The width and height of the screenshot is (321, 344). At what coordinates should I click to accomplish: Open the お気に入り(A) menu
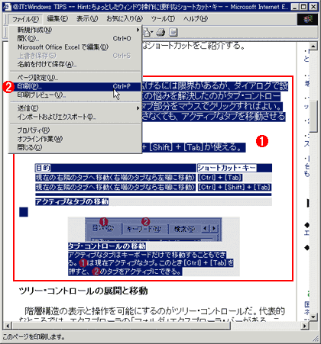[x=125, y=19]
